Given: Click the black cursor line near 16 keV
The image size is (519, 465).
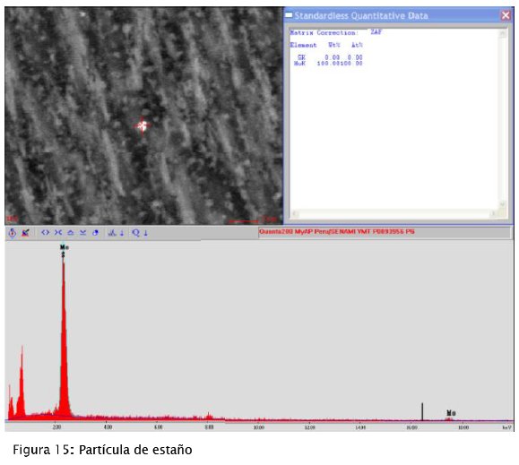Looking at the screenshot, I should (422, 411).
